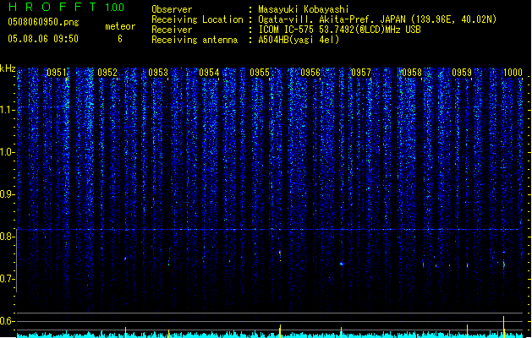The image size is (532, 338).
Task: Click the meteor echo near 0952
Action: tap(125, 259)
